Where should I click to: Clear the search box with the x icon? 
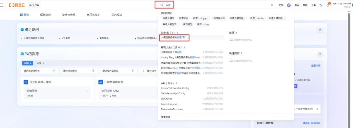point(272,5)
